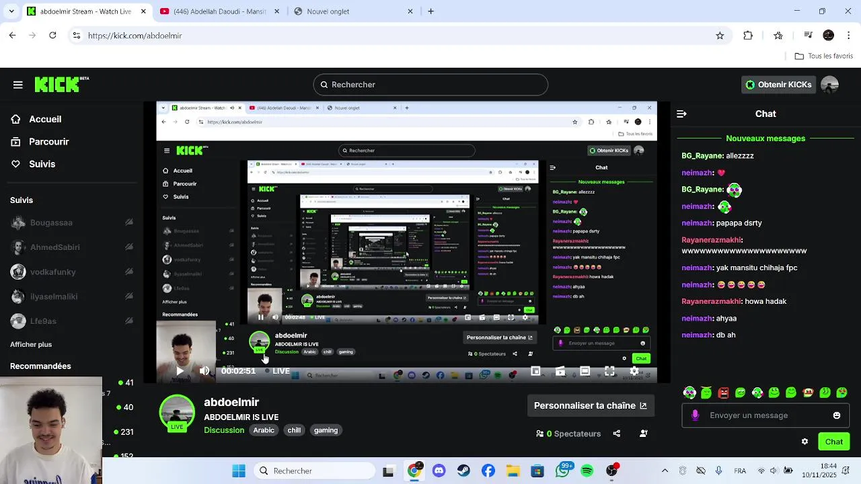Screen dimensions: 861x484
Task: Click the Rechercher search box in the Kick header
Action: tap(430, 85)
